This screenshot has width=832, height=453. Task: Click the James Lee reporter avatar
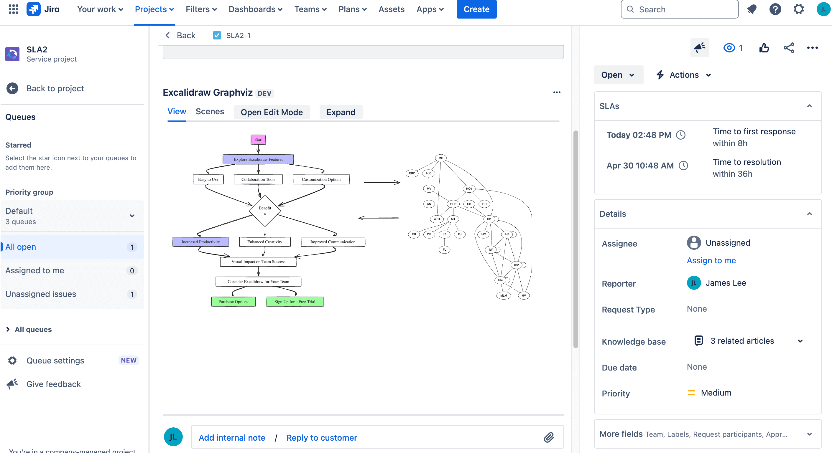click(694, 283)
